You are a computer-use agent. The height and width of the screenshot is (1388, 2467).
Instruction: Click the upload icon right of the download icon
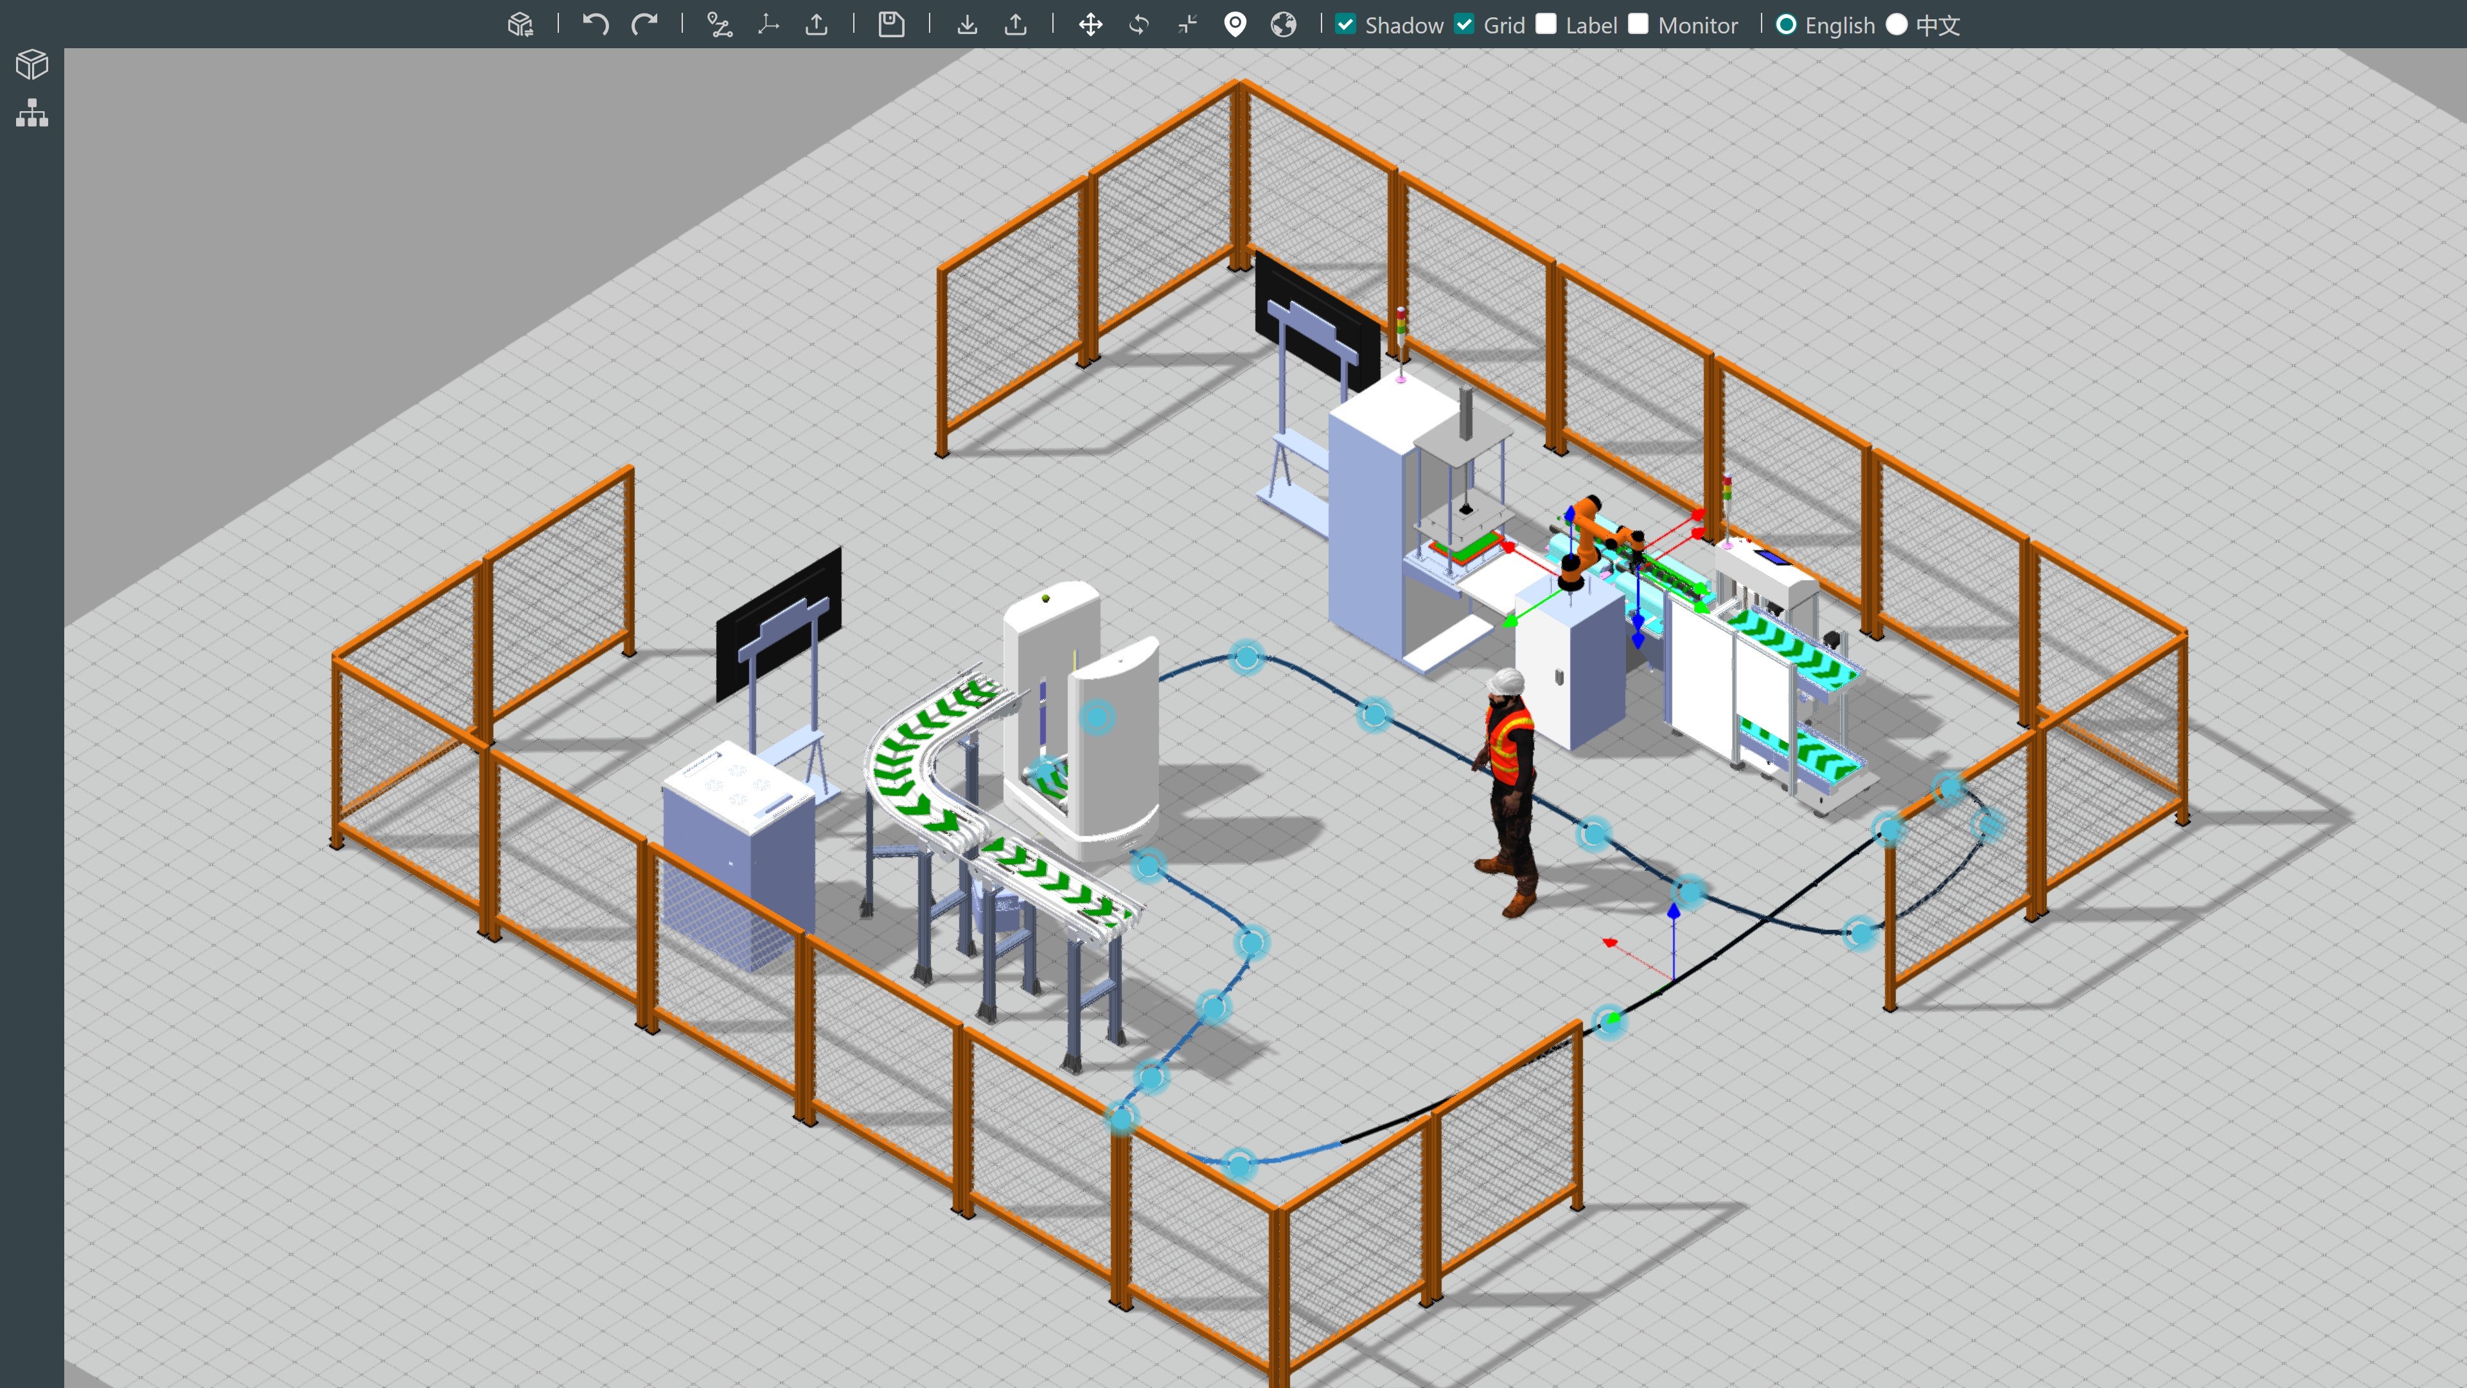click(x=1016, y=25)
